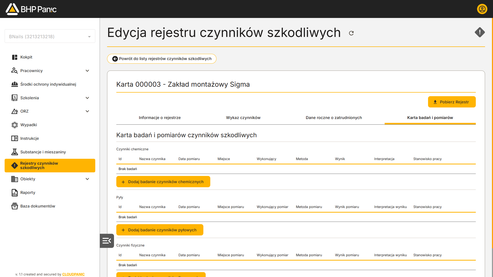Switch to Wykaz czynników tab
Screen dimensions: 493x277
coord(243,118)
